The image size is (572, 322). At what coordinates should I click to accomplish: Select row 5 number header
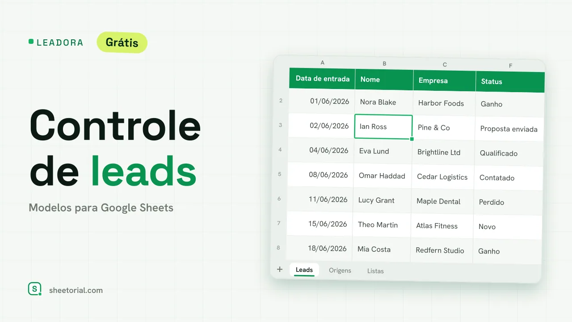280,174
